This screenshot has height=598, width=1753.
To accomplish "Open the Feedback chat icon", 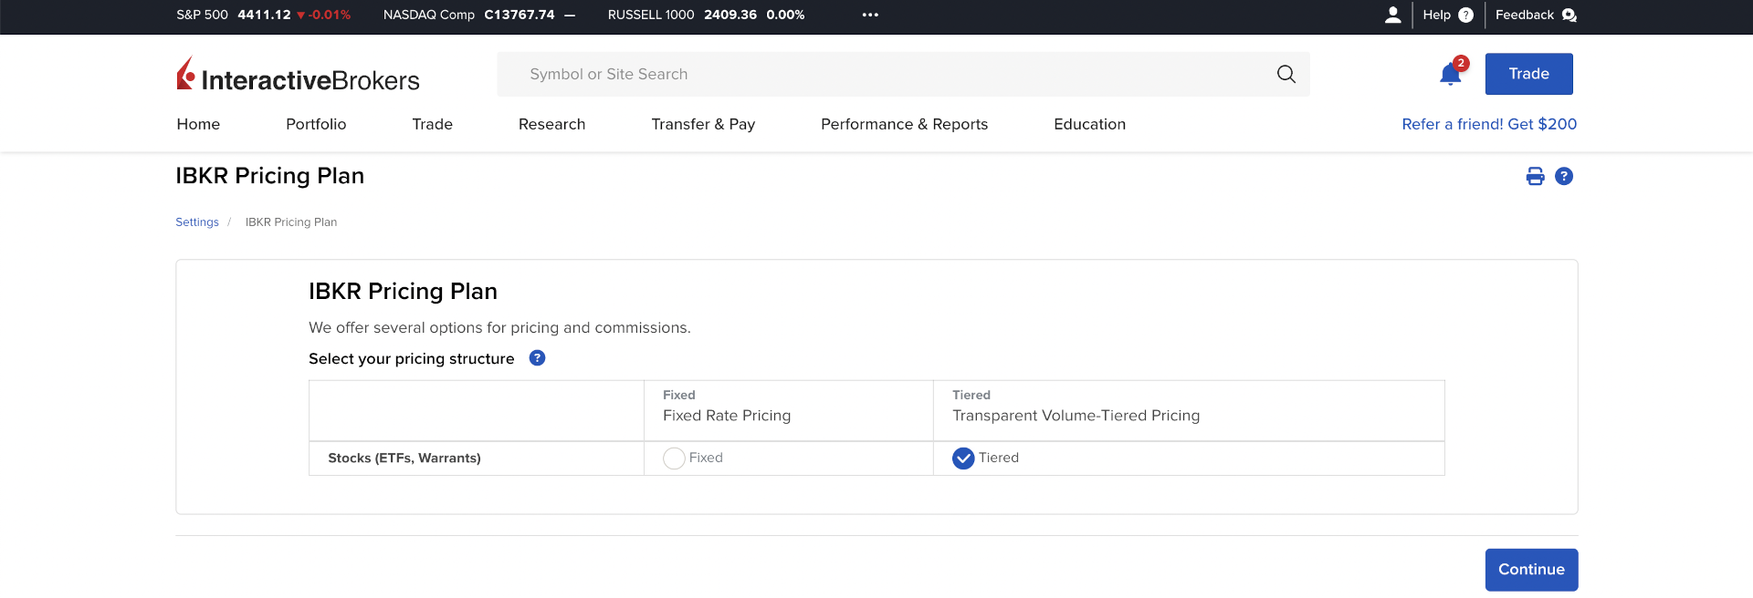I will pos(1569,15).
